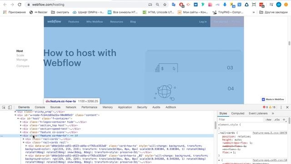
Task: Add a new style rule with plus
Action: 284,119
